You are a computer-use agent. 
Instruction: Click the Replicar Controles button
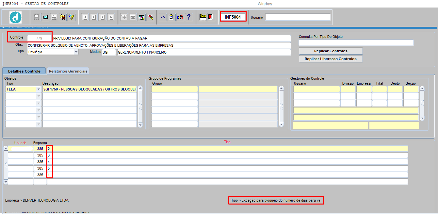331,51
